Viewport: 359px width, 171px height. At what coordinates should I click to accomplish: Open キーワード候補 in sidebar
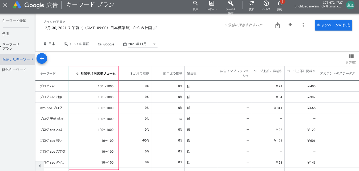click(x=14, y=21)
